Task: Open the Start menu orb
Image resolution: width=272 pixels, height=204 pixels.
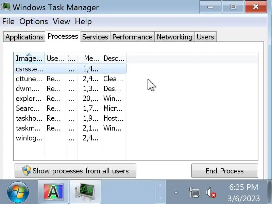Action: (x=18, y=192)
